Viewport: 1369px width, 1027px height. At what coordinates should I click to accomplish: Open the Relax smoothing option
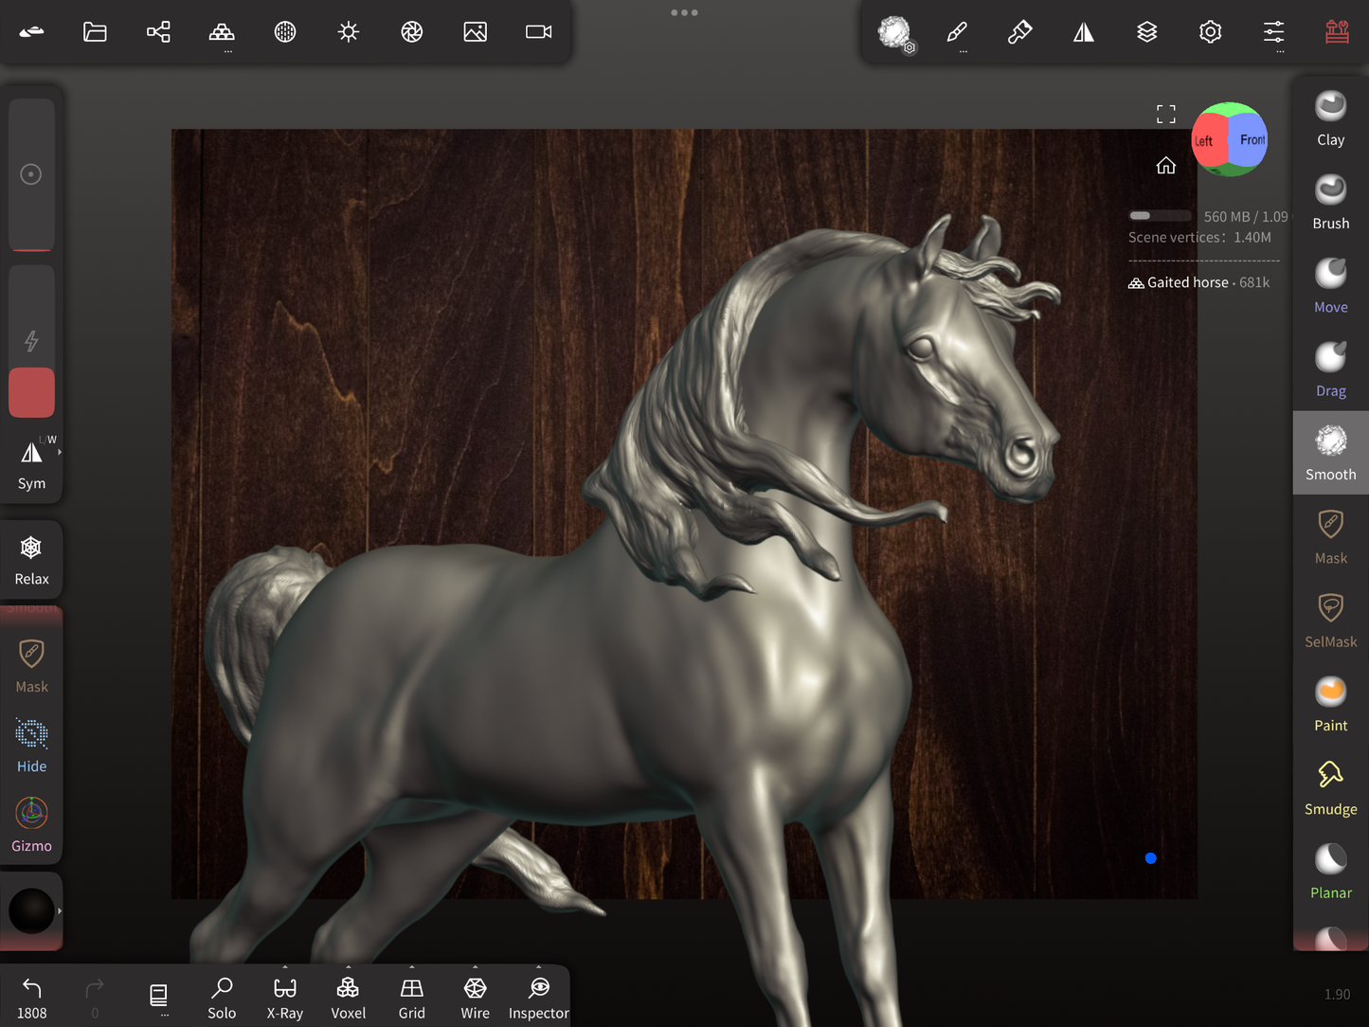(31, 559)
